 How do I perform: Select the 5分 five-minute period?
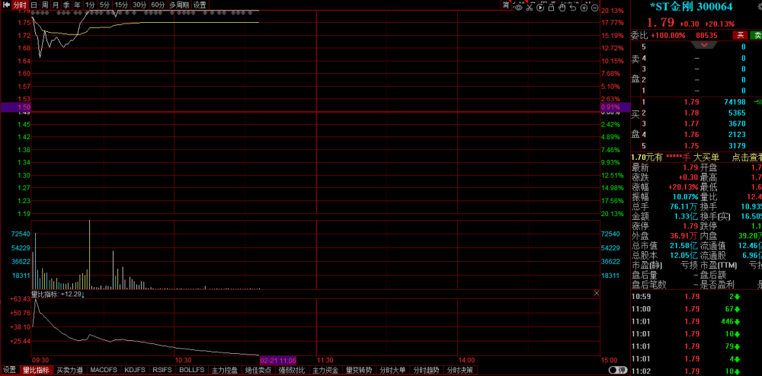104,5
